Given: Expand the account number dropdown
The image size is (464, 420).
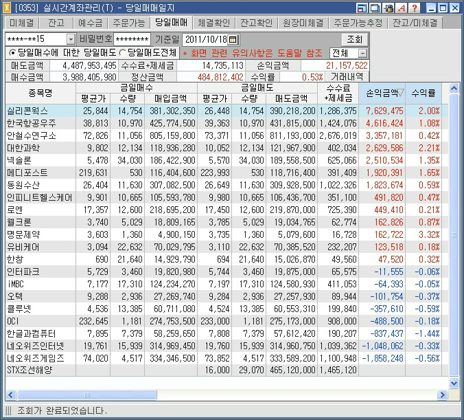Looking at the screenshot, I should [71, 39].
